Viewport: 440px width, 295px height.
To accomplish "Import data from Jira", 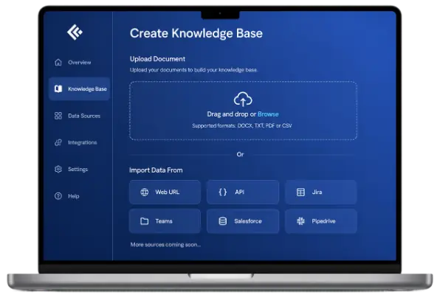I will [321, 192].
